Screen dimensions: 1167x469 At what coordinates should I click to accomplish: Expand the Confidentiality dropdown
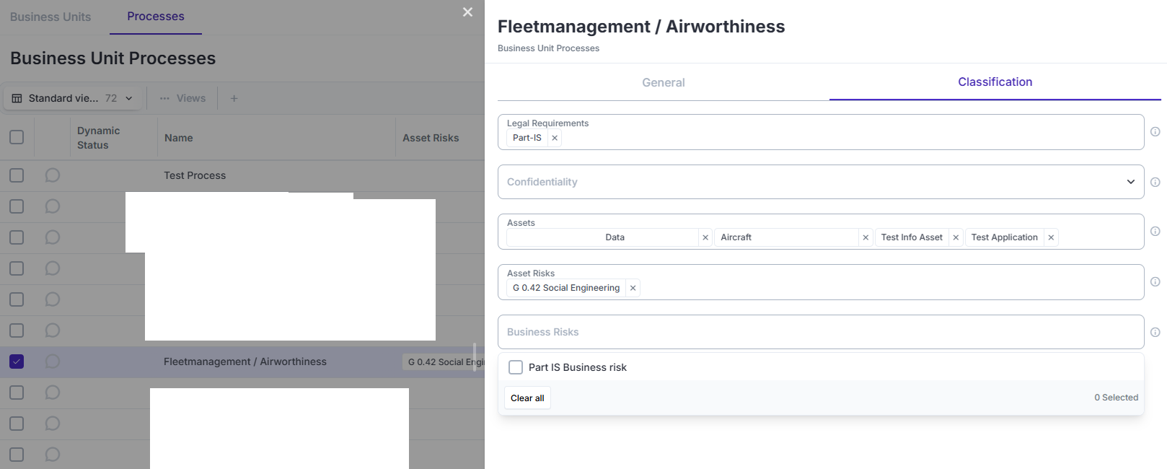point(1130,182)
